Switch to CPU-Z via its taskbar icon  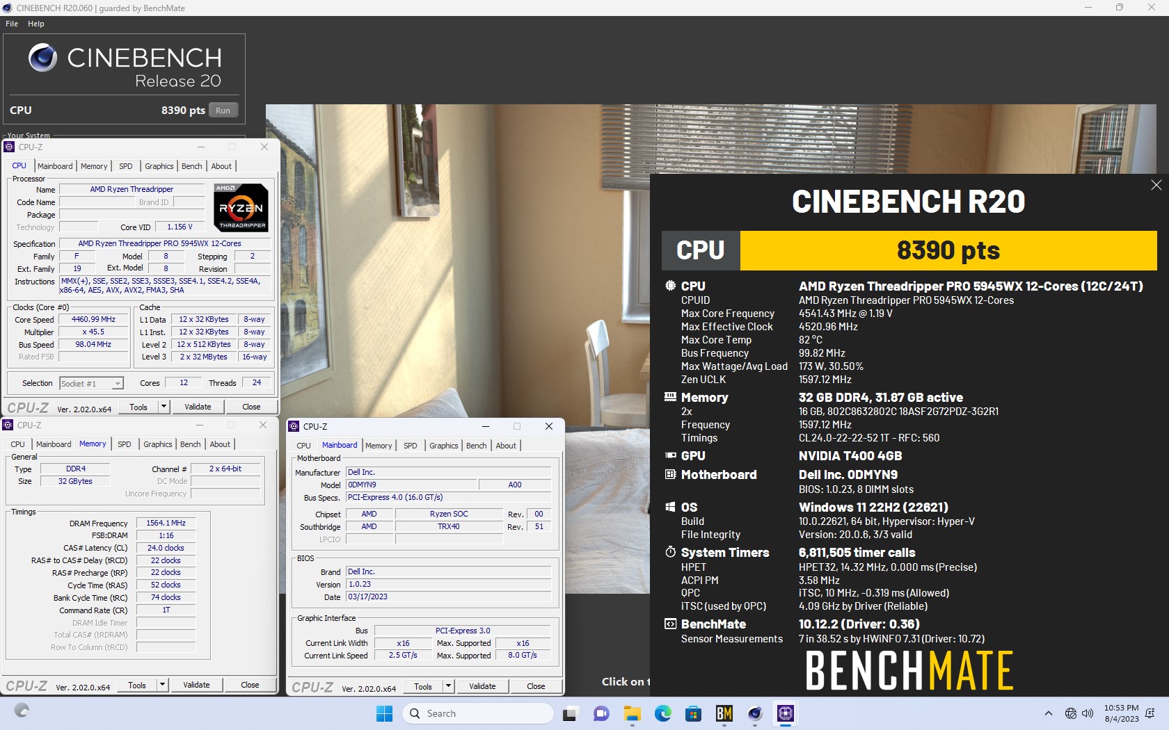pyautogui.click(x=785, y=713)
